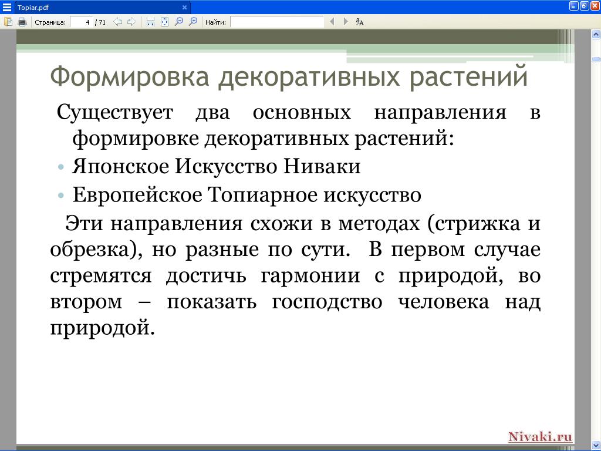
Task: Click the zoom in magnifier
Action: [x=193, y=22]
